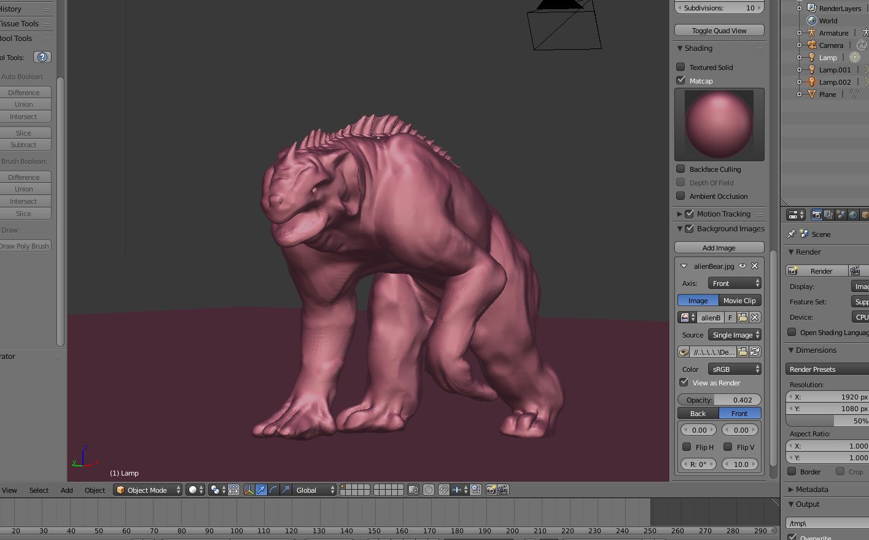Pin the properties context with pin icon

tap(792, 234)
